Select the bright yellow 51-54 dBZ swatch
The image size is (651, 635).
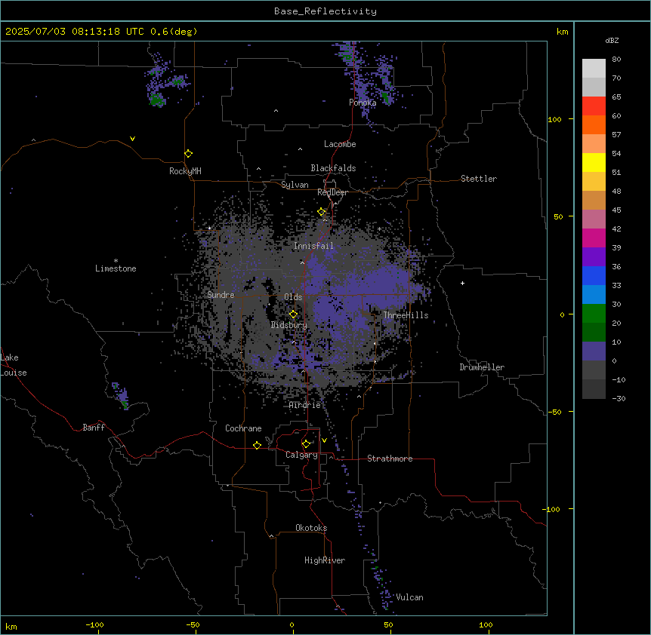click(x=594, y=162)
